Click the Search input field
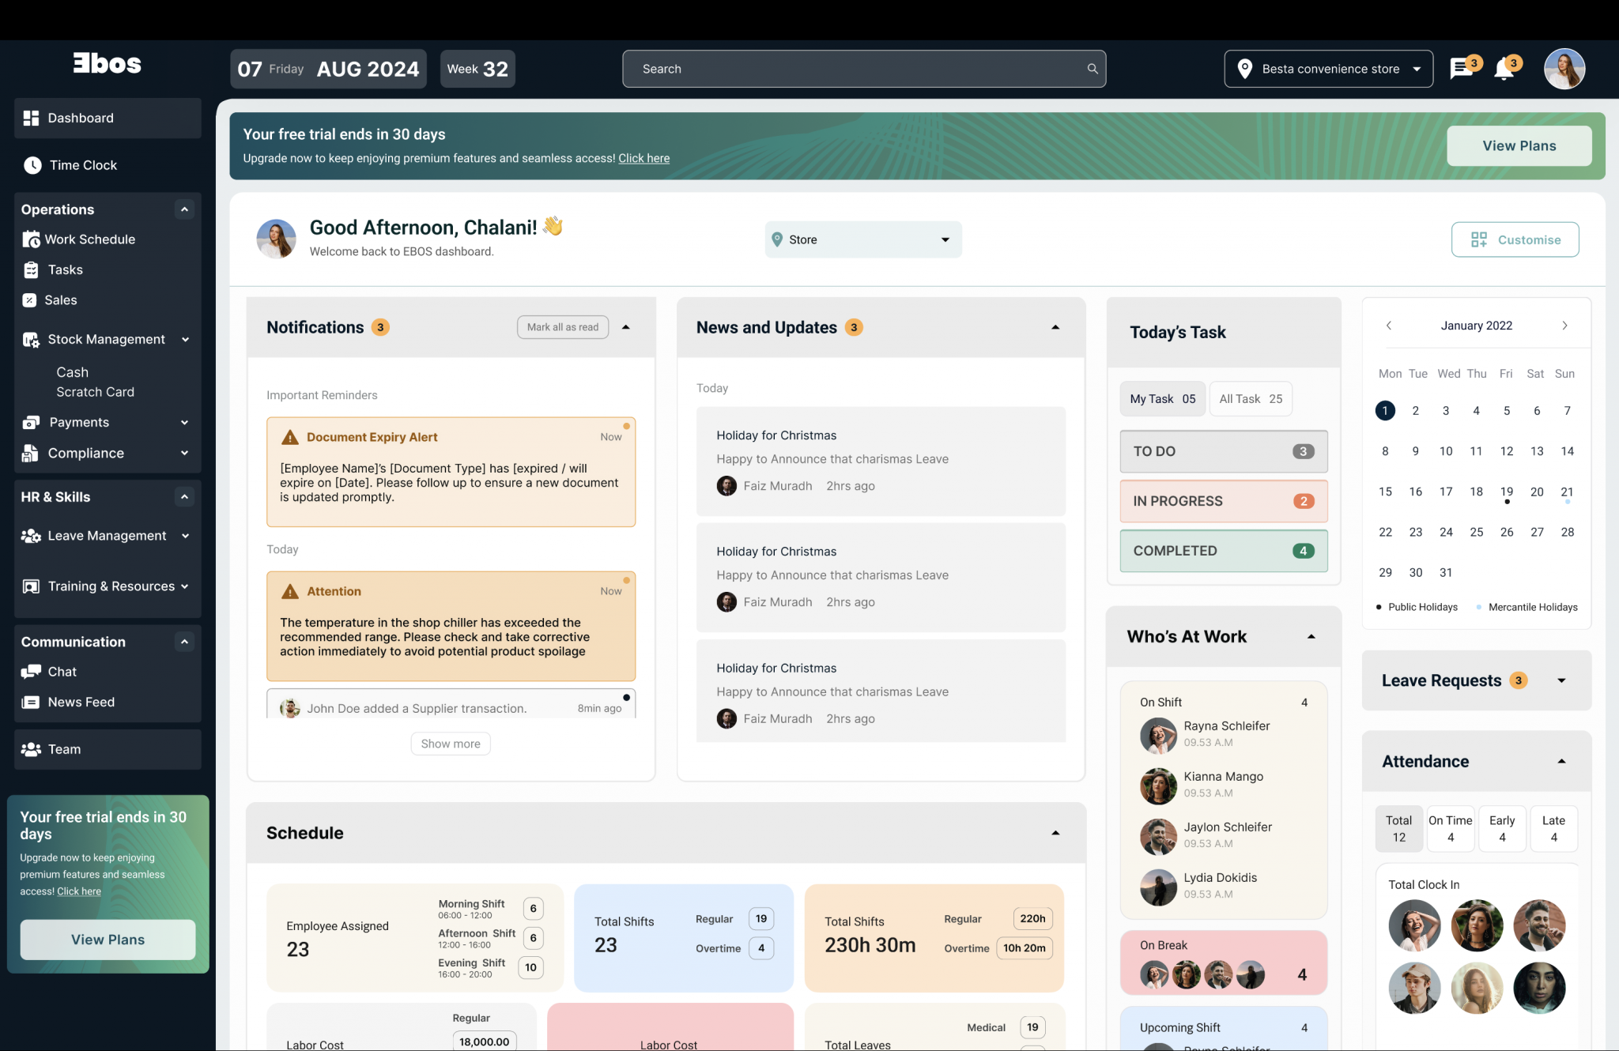The width and height of the screenshot is (1619, 1051). (863, 69)
